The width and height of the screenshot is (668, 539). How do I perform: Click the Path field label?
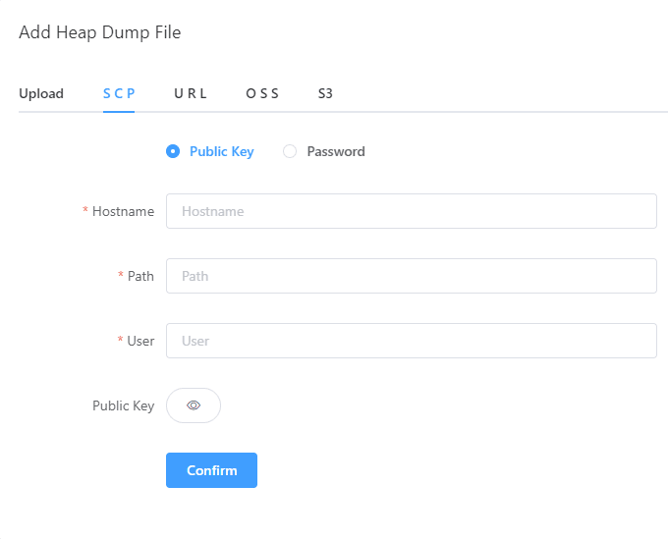pos(140,276)
